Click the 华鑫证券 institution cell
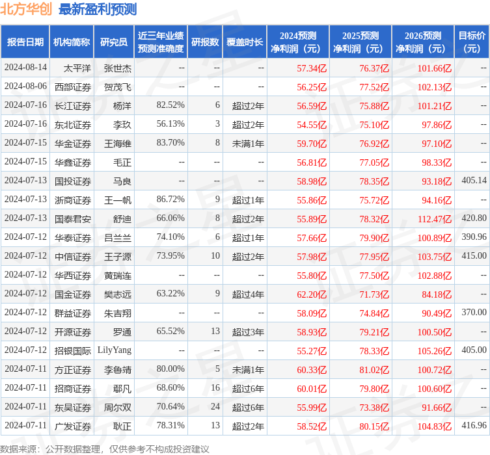 [73, 162]
